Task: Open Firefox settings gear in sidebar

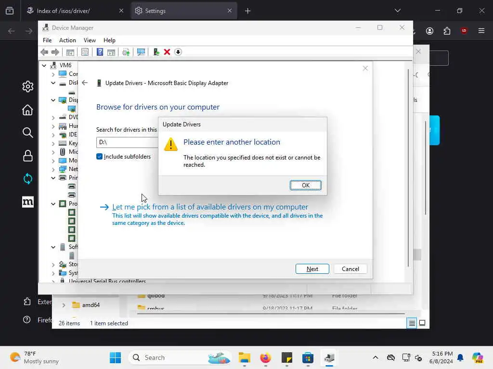Action: (x=27, y=86)
